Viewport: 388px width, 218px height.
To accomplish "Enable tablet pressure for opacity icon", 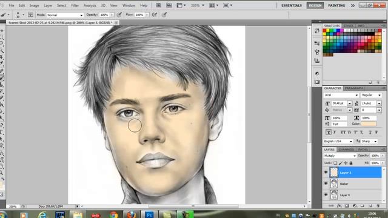I will pyautogui.click(x=119, y=15).
